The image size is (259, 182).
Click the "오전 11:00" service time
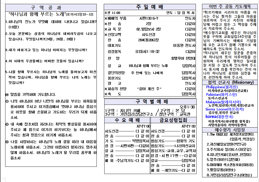112,13
